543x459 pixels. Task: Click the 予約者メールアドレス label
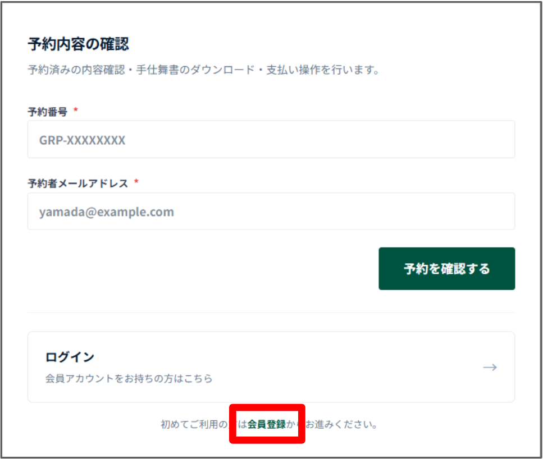[x=78, y=183]
